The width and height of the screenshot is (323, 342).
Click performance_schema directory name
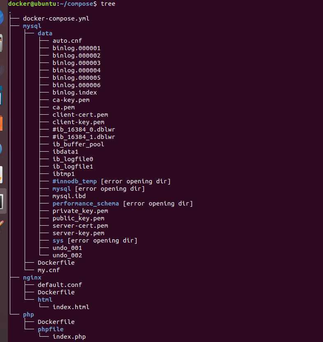point(86,204)
